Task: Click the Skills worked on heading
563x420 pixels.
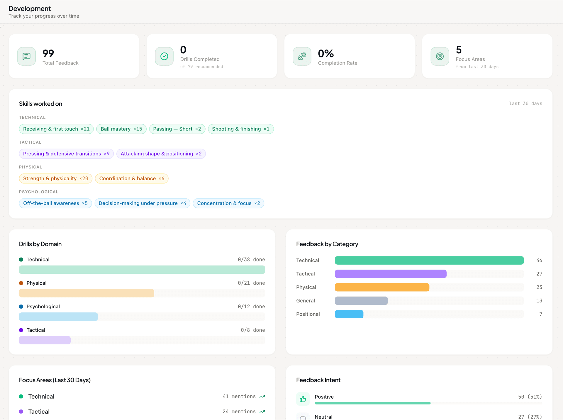Action: pos(40,104)
